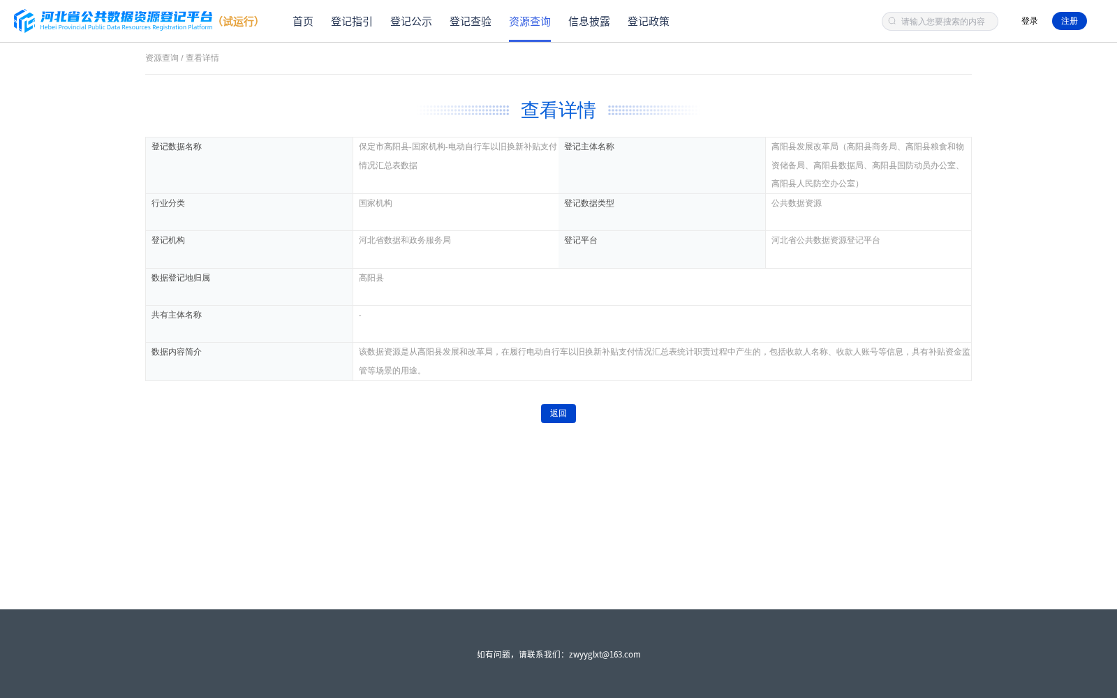Navigate to 登记政策
The image size is (1117, 698).
coord(649,21)
